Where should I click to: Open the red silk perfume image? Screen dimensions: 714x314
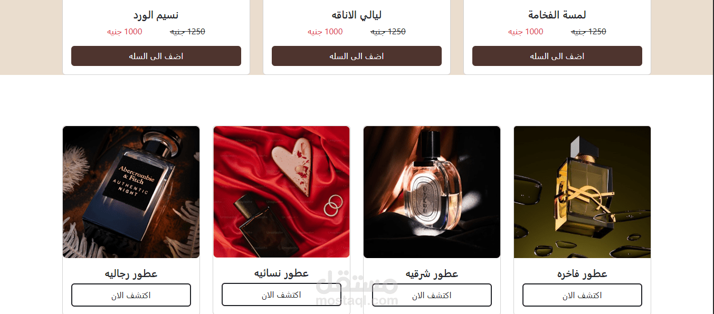tap(281, 192)
